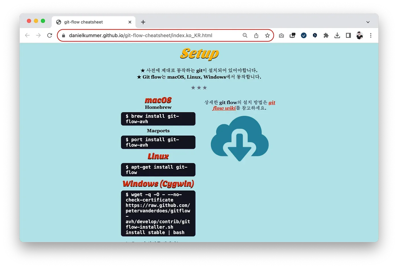Screen dimensions: 398x268
Task: Open a new tab
Action: (x=143, y=22)
